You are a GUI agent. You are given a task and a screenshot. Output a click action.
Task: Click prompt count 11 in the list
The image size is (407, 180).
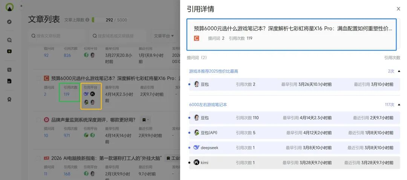pyautogui.click(x=46, y=174)
